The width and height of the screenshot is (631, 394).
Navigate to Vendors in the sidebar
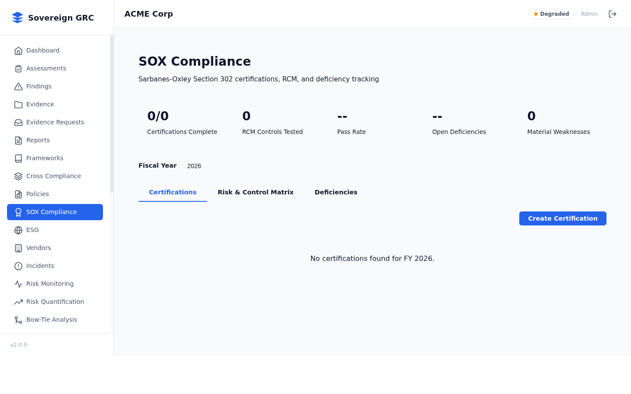39,248
